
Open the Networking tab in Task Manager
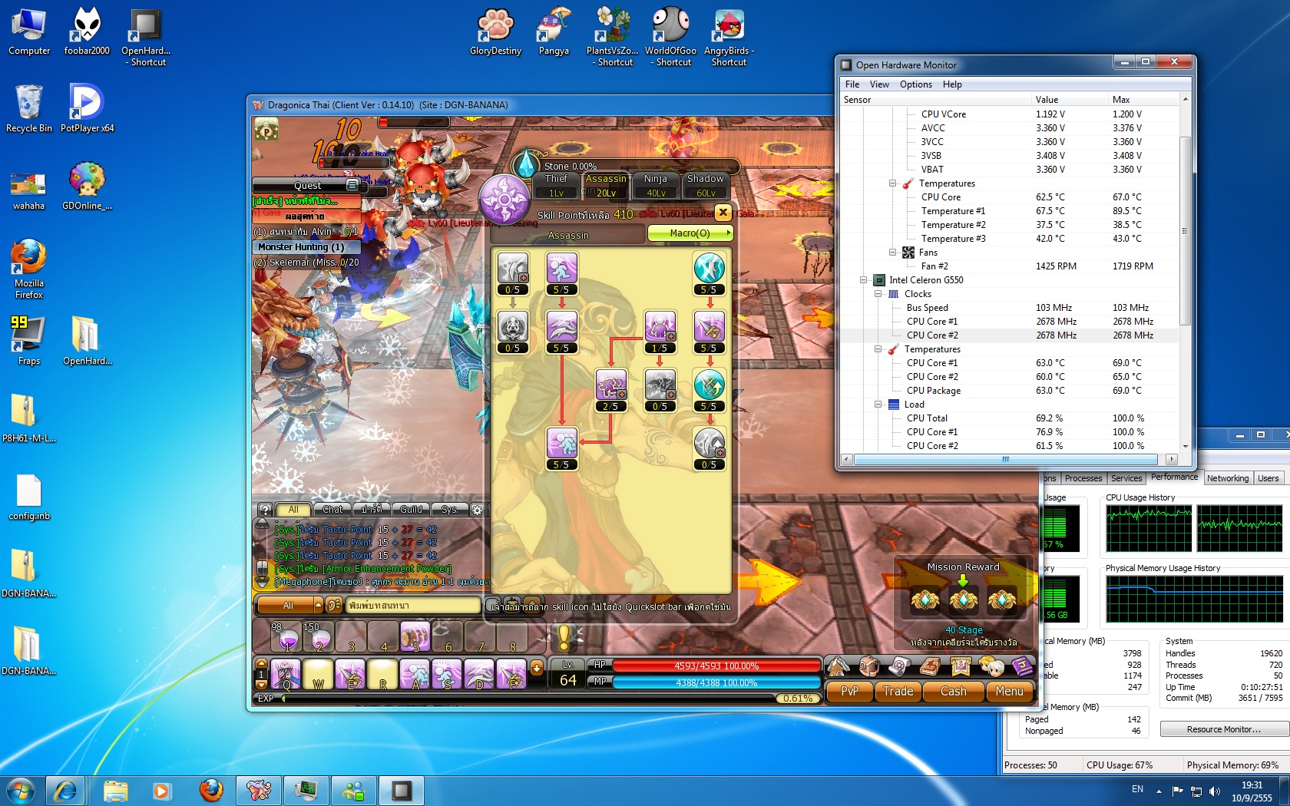(x=1228, y=478)
